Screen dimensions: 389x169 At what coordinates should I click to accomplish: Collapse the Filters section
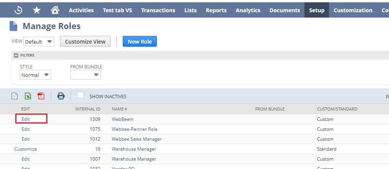(x=16, y=55)
